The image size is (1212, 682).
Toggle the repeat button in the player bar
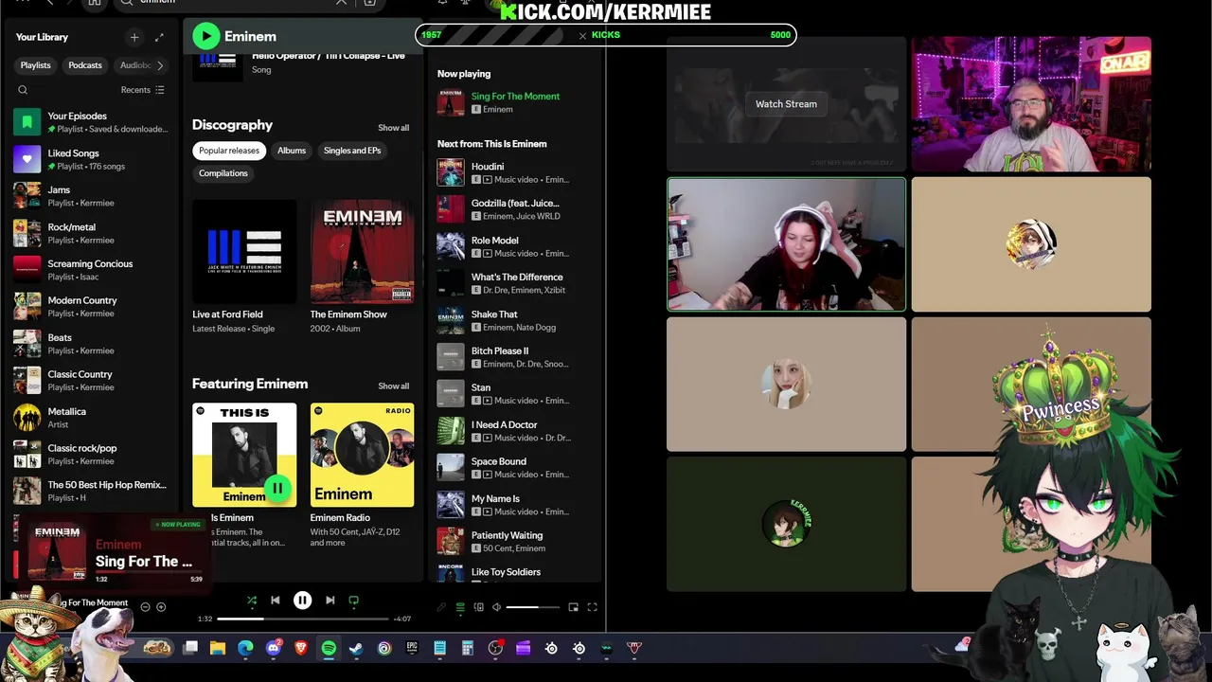click(x=354, y=601)
